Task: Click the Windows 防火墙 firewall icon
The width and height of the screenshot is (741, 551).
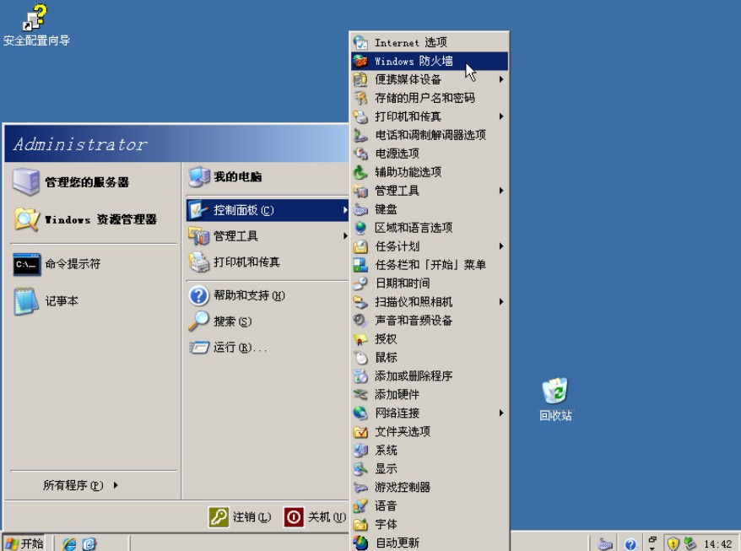Action: click(x=360, y=61)
